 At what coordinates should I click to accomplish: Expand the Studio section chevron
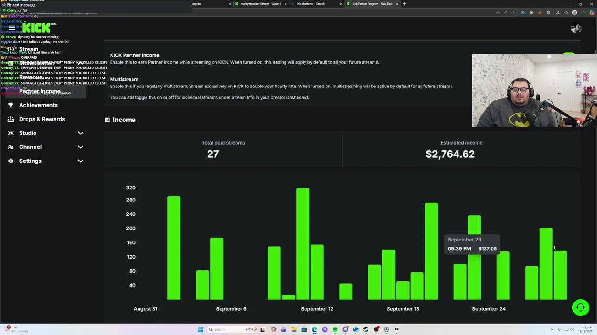81,133
